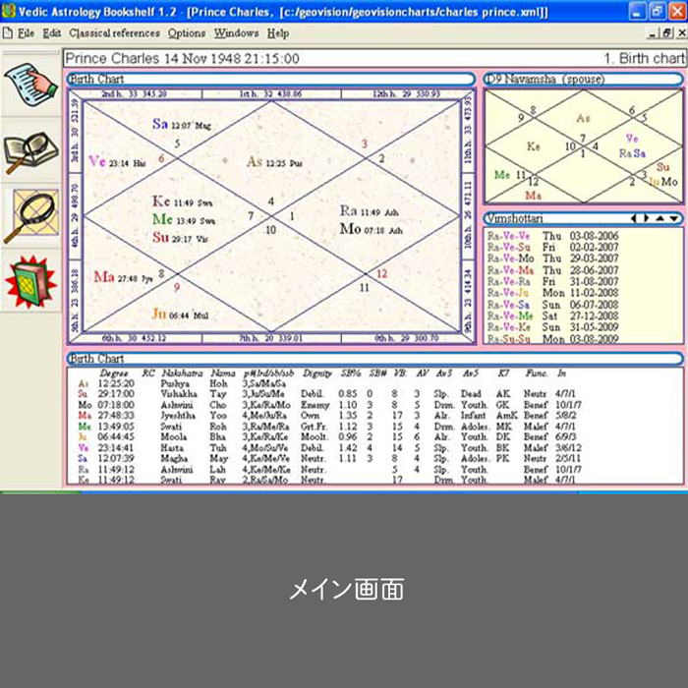The image size is (688, 688).
Task: Click the Birth Chart header above the table
Action: point(374,359)
